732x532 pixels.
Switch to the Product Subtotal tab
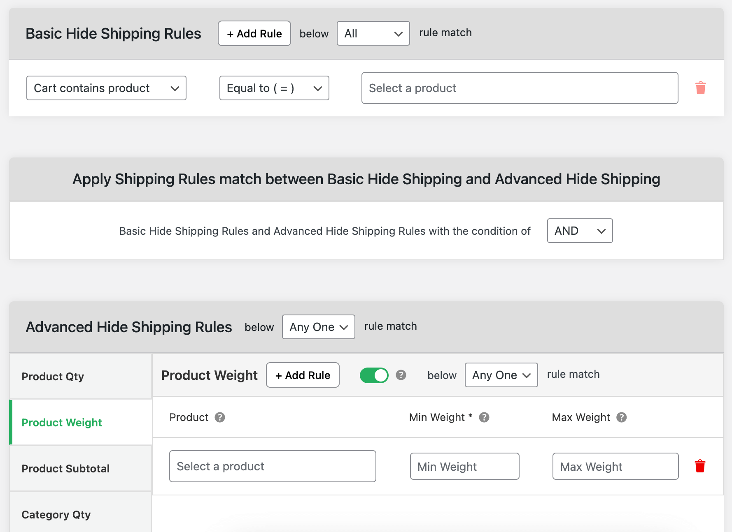[81, 468]
